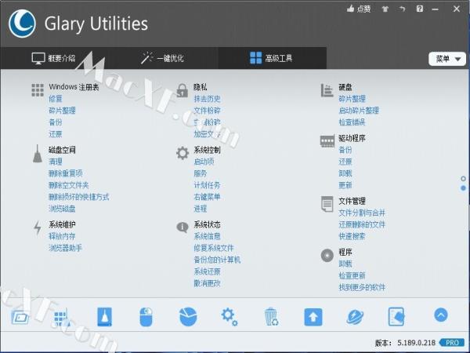
Task: Open 文件分割与合并 link
Action: coord(362,213)
